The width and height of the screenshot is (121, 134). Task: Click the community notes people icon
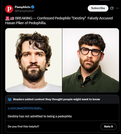click(x=10, y=99)
